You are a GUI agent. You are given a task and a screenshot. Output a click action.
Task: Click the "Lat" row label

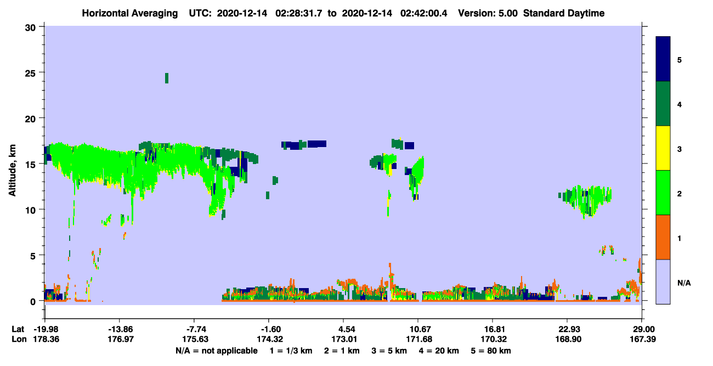18,329
